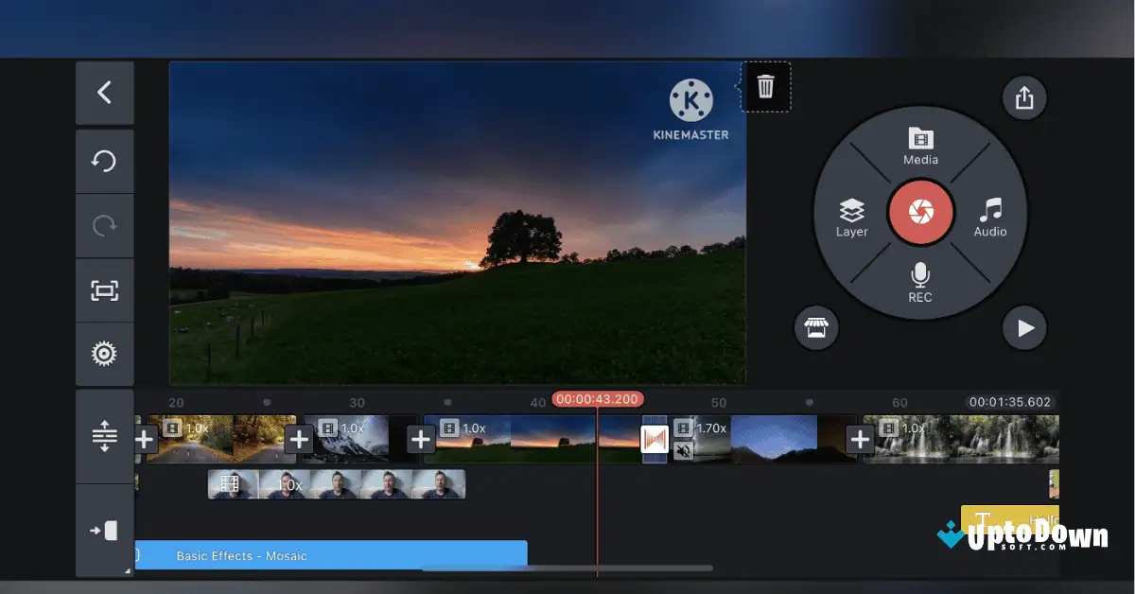Screen dimensions: 1135x594
Task: Toggle the expanded timeline view
Action: [x=104, y=438]
